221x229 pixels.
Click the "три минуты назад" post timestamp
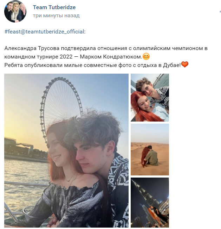tap(56, 16)
